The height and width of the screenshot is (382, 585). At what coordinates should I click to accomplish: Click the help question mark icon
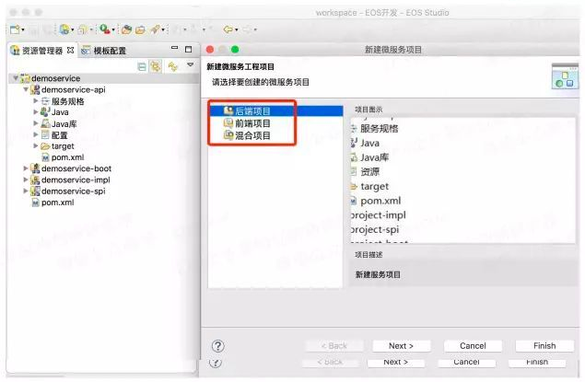[x=218, y=346]
